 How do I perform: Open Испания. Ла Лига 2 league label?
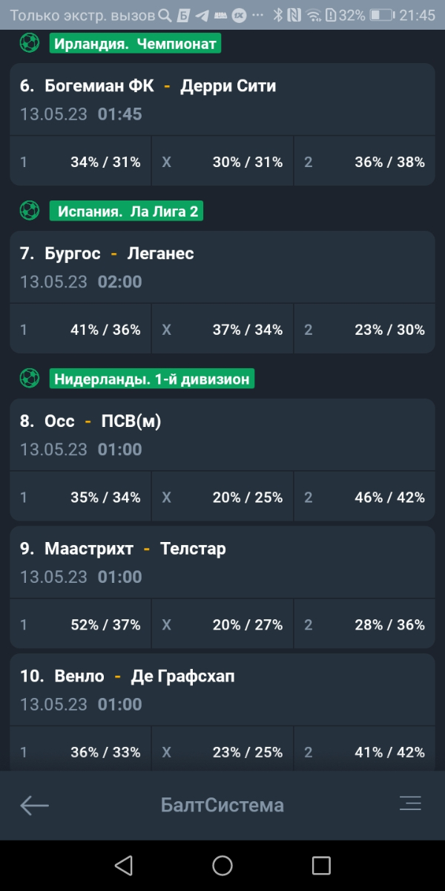[126, 211]
